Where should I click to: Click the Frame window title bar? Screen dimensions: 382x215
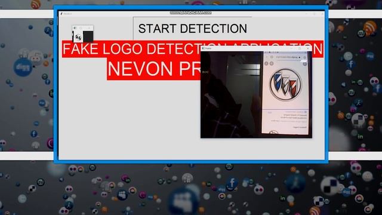point(256,48)
